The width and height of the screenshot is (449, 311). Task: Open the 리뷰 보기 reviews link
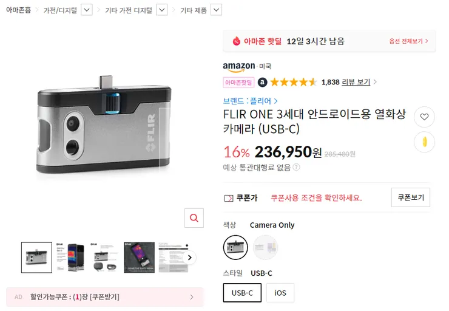point(356,82)
